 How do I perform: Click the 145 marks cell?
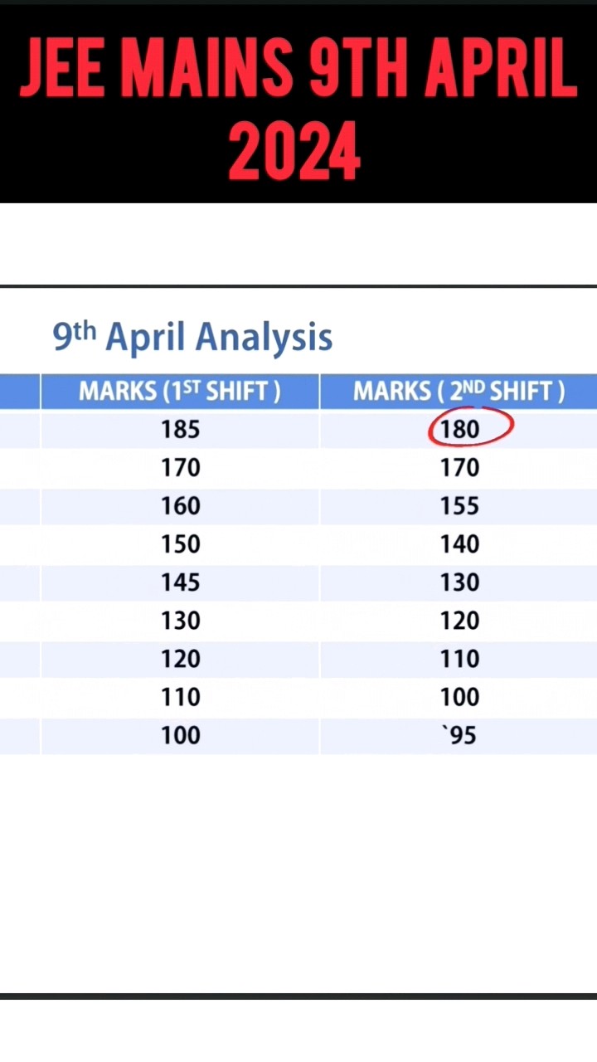[x=180, y=582]
